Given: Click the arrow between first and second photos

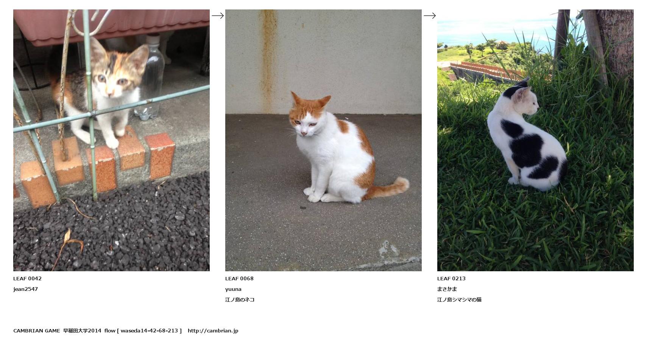Looking at the screenshot, I should tap(217, 15).
